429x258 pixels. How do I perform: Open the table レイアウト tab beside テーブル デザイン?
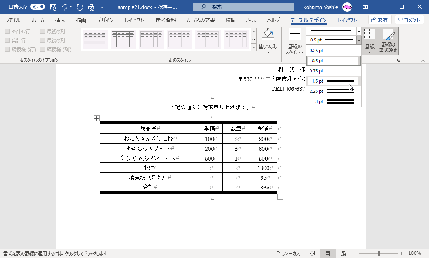tap(347, 20)
